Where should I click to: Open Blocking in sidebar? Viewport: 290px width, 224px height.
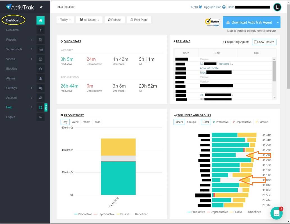click(12, 69)
